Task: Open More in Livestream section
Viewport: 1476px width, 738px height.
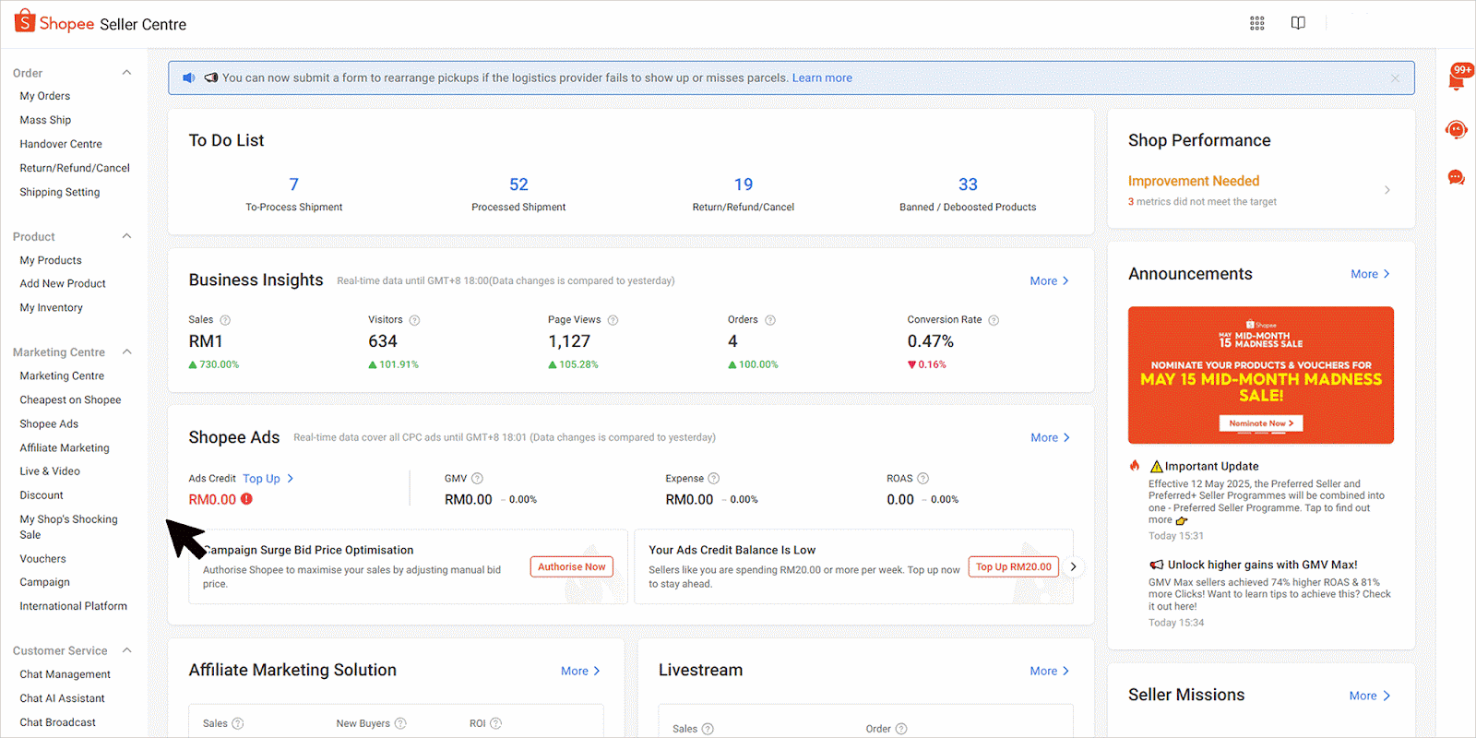Action: pyautogui.click(x=1050, y=671)
